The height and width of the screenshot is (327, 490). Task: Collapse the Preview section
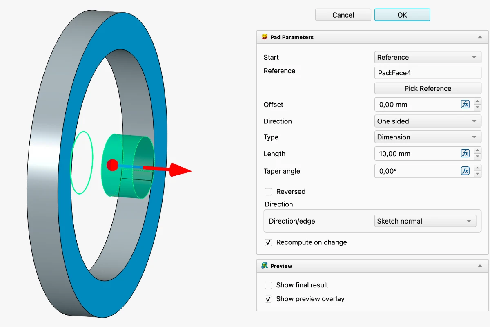click(x=480, y=266)
